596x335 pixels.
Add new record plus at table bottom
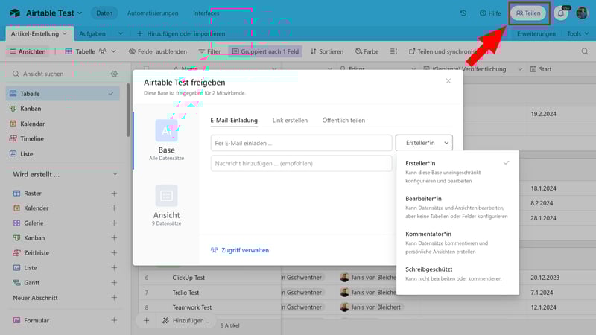click(146, 321)
